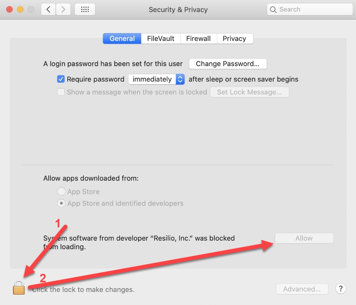The width and height of the screenshot is (356, 305).
Task: Click into the Search field
Action: 314,10
